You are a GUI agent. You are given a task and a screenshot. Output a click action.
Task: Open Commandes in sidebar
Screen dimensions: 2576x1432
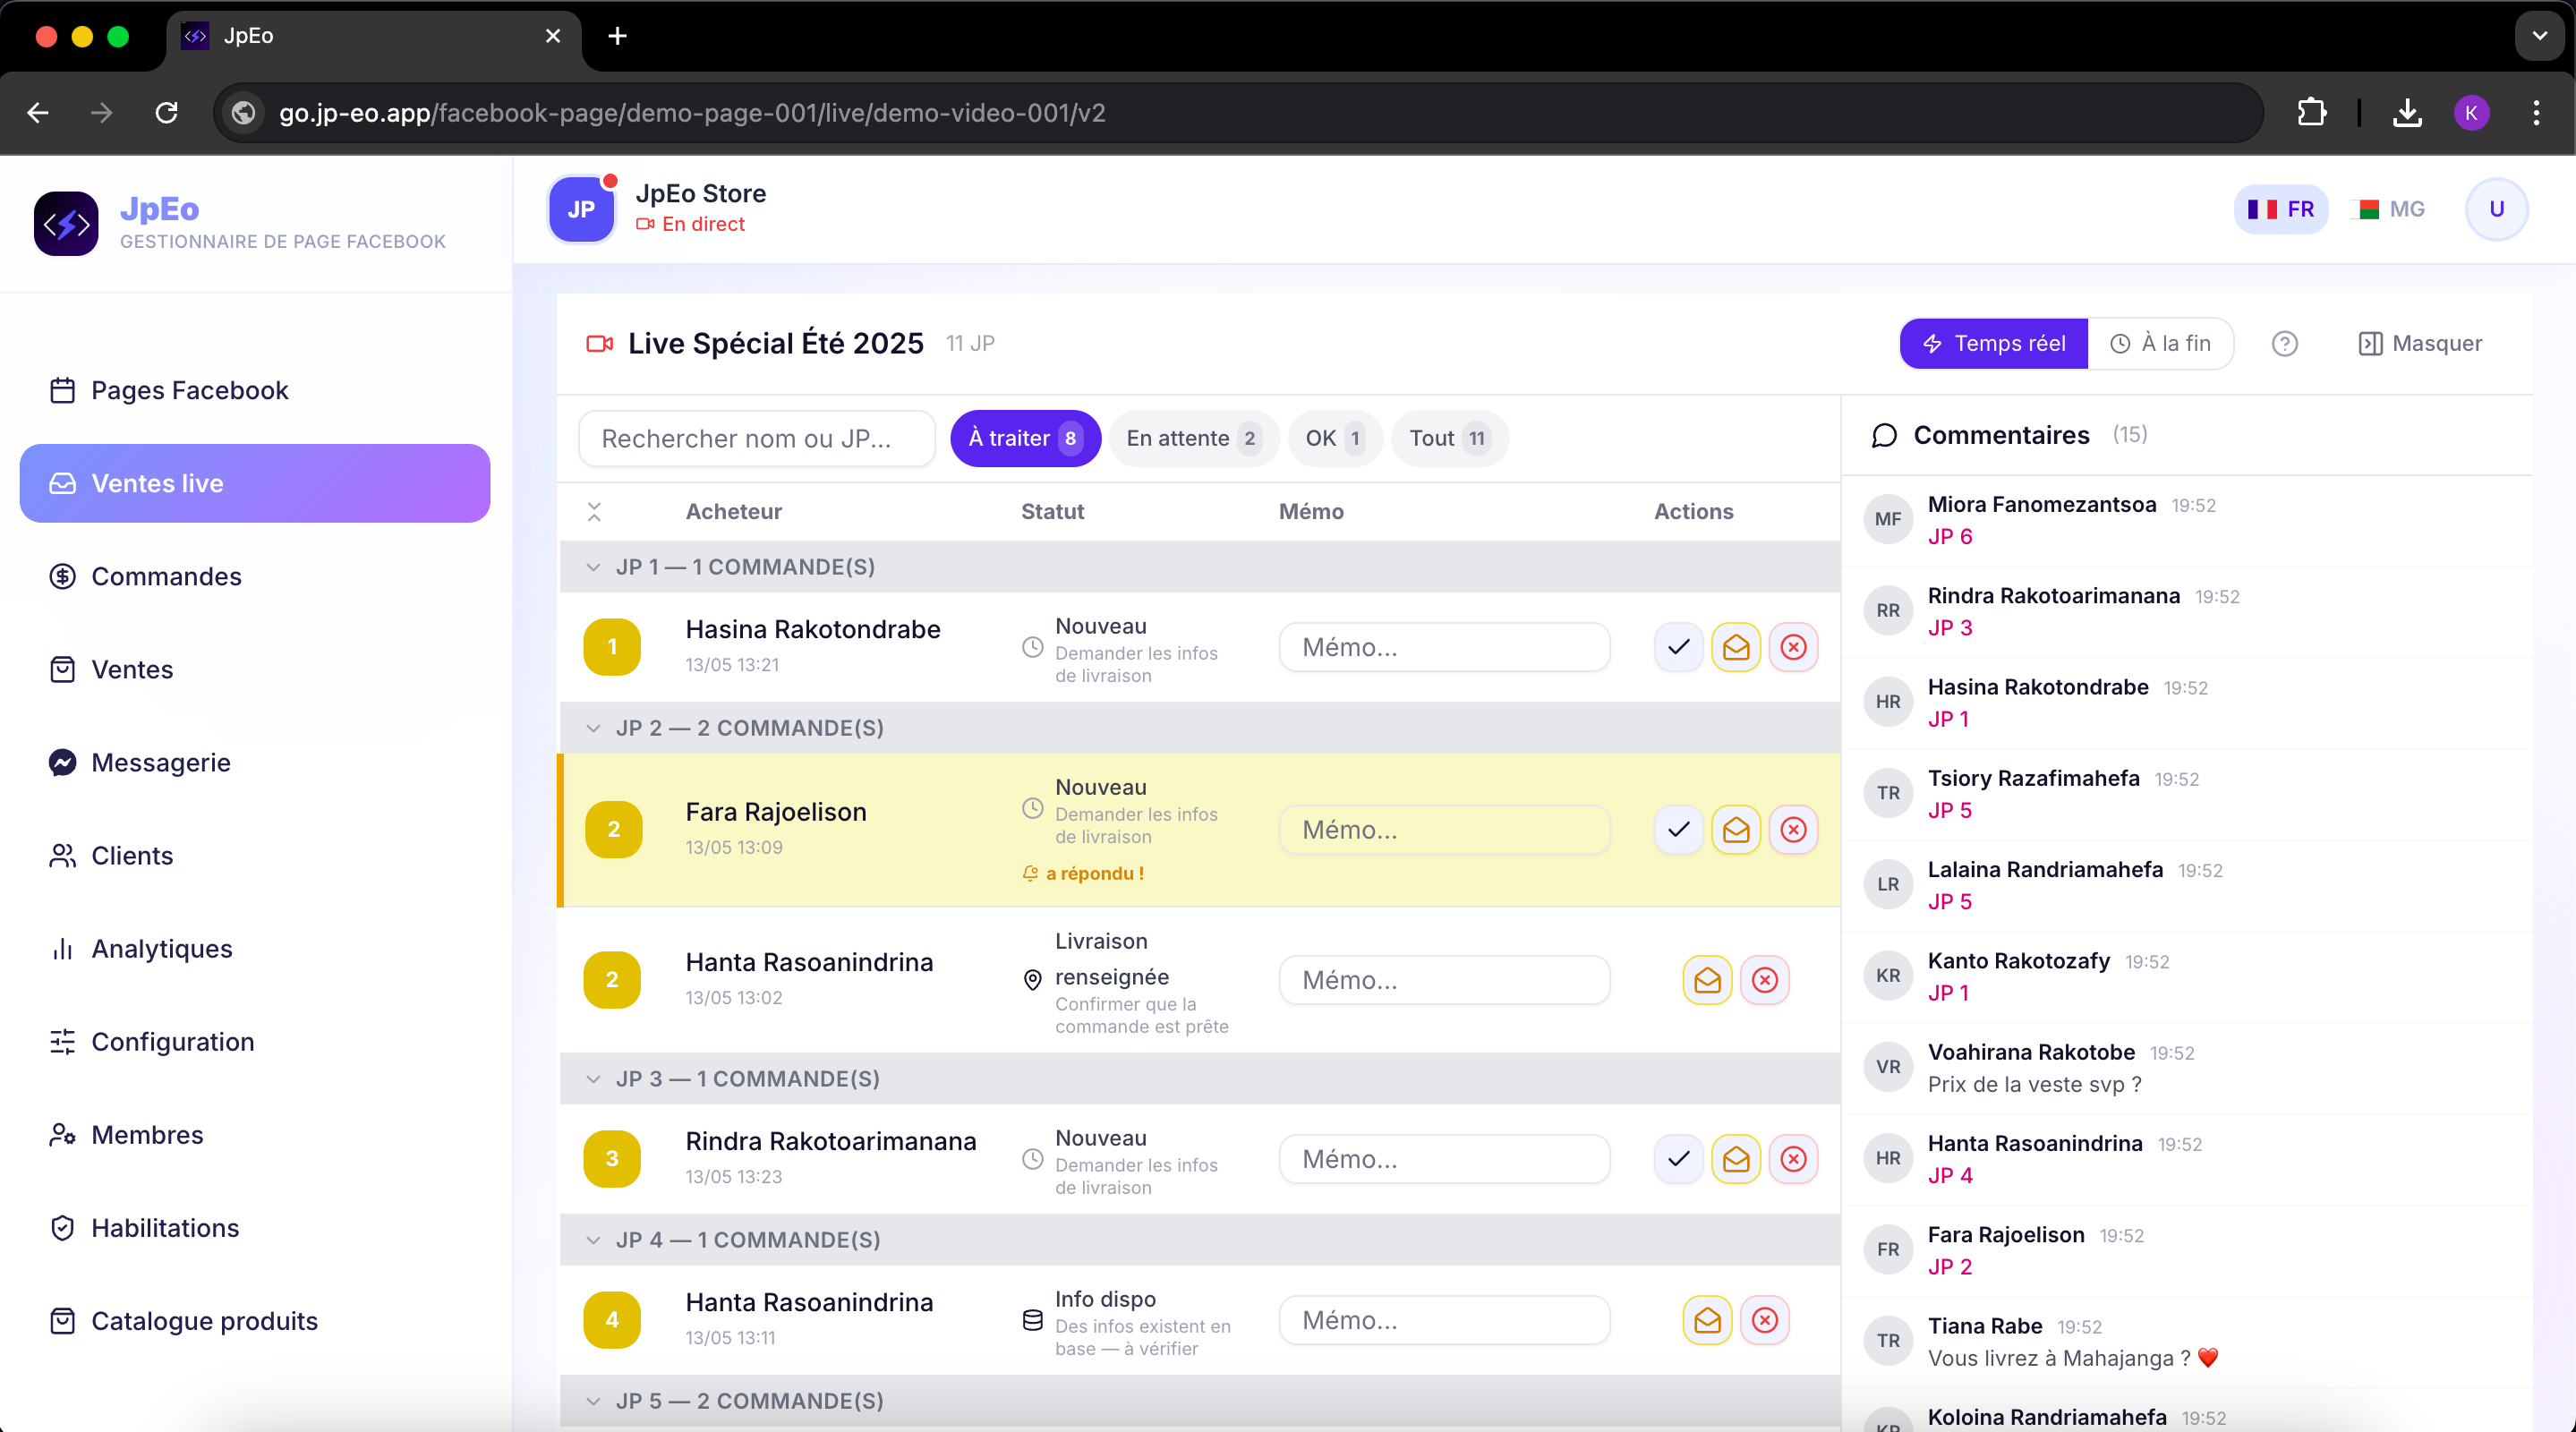(255, 576)
